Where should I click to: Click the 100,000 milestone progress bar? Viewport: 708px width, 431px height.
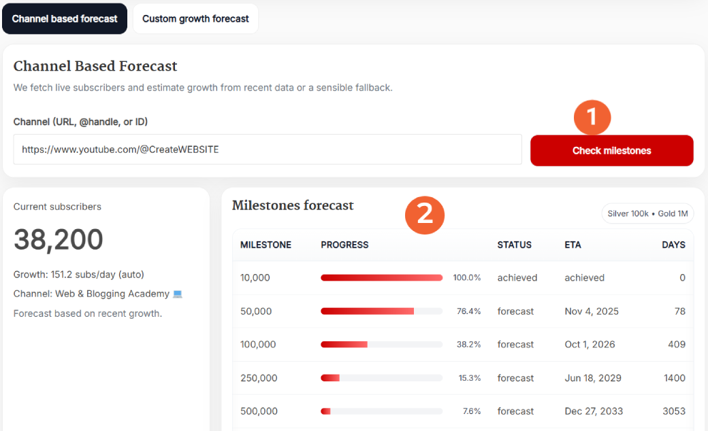[381, 345]
